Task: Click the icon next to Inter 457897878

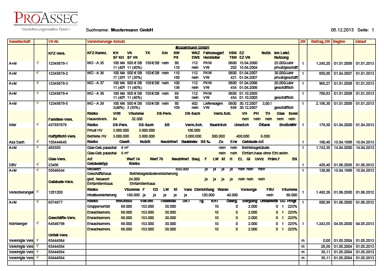Action: pyautogui.click(x=37, y=124)
